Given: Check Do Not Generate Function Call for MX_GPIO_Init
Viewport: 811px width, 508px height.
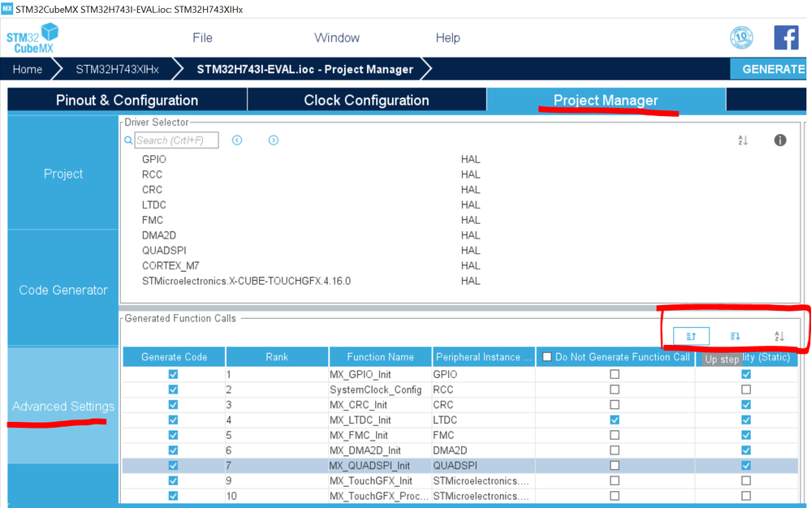Looking at the screenshot, I should [x=615, y=374].
